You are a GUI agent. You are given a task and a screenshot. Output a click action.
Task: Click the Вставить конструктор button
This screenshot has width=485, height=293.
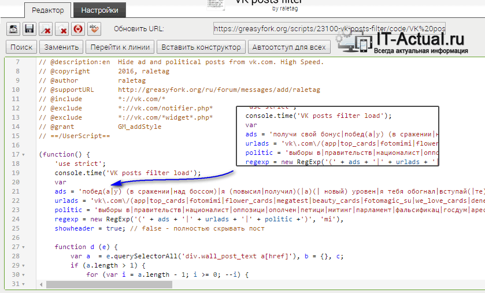click(201, 47)
